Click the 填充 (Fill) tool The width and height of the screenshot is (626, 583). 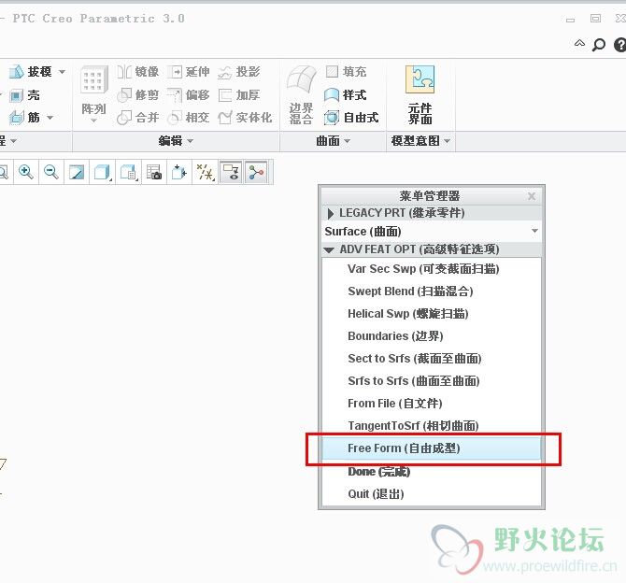pos(346,72)
